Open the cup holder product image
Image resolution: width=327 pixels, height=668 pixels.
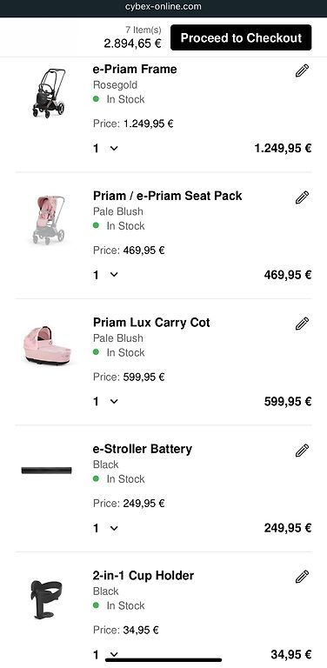[46, 599]
